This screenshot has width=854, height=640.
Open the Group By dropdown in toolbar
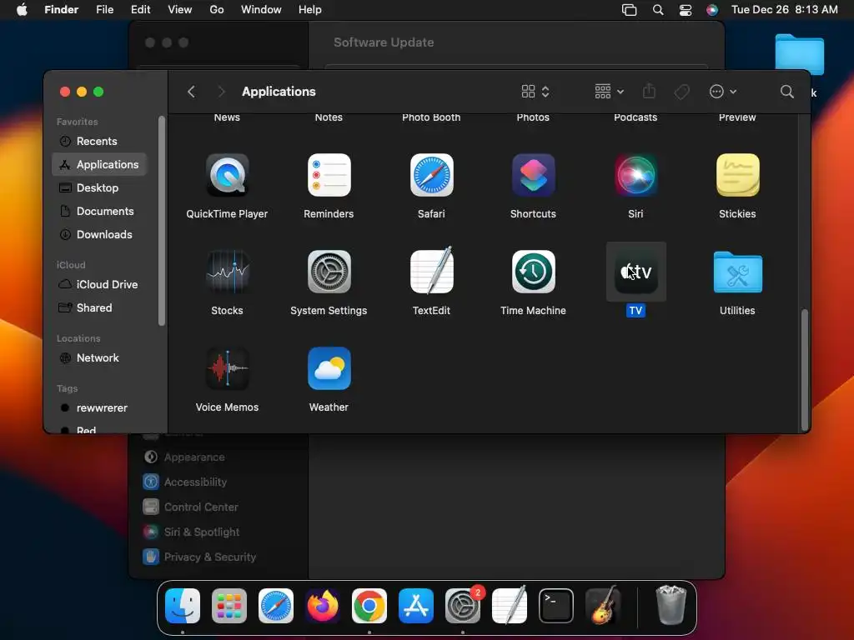pos(609,92)
